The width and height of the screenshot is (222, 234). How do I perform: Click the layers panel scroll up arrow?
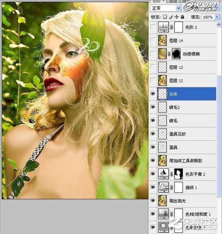tap(219, 24)
